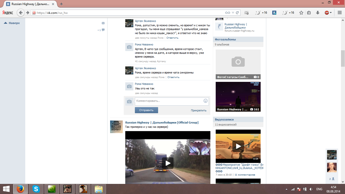Switch to Firefox in the taskbar

(20, 189)
